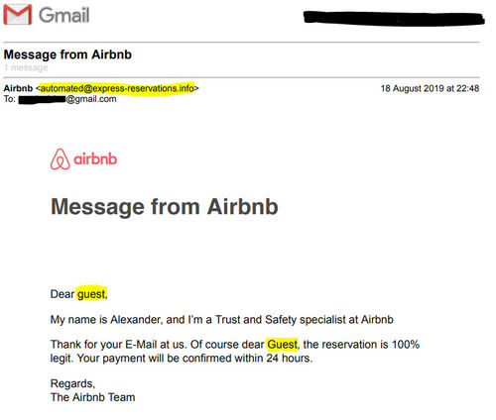Click the pink airbnb wordmark
Viewport: 496px width, 420px height.
95,159
